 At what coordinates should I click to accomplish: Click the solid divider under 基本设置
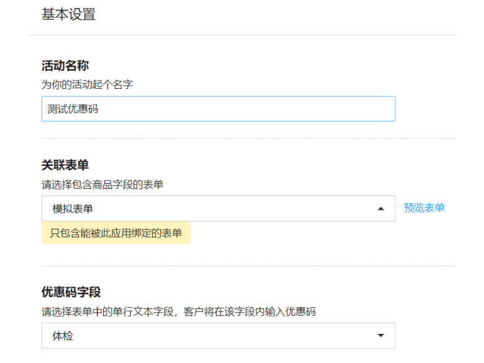[242, 35]
